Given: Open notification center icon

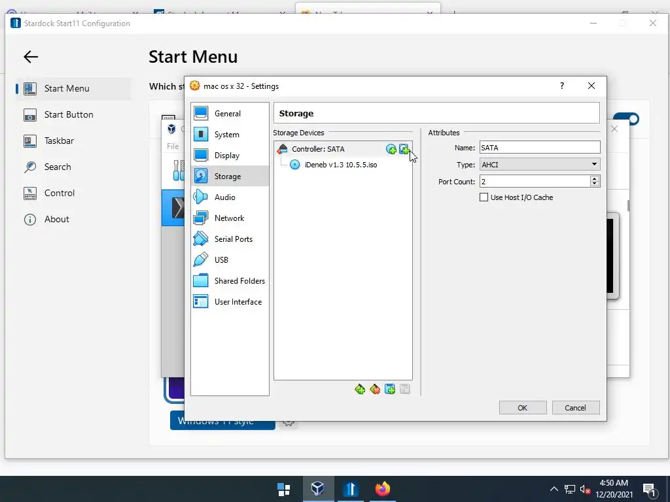Looking at the screenshot, I should pyautogui.click(x=650, y=490).
